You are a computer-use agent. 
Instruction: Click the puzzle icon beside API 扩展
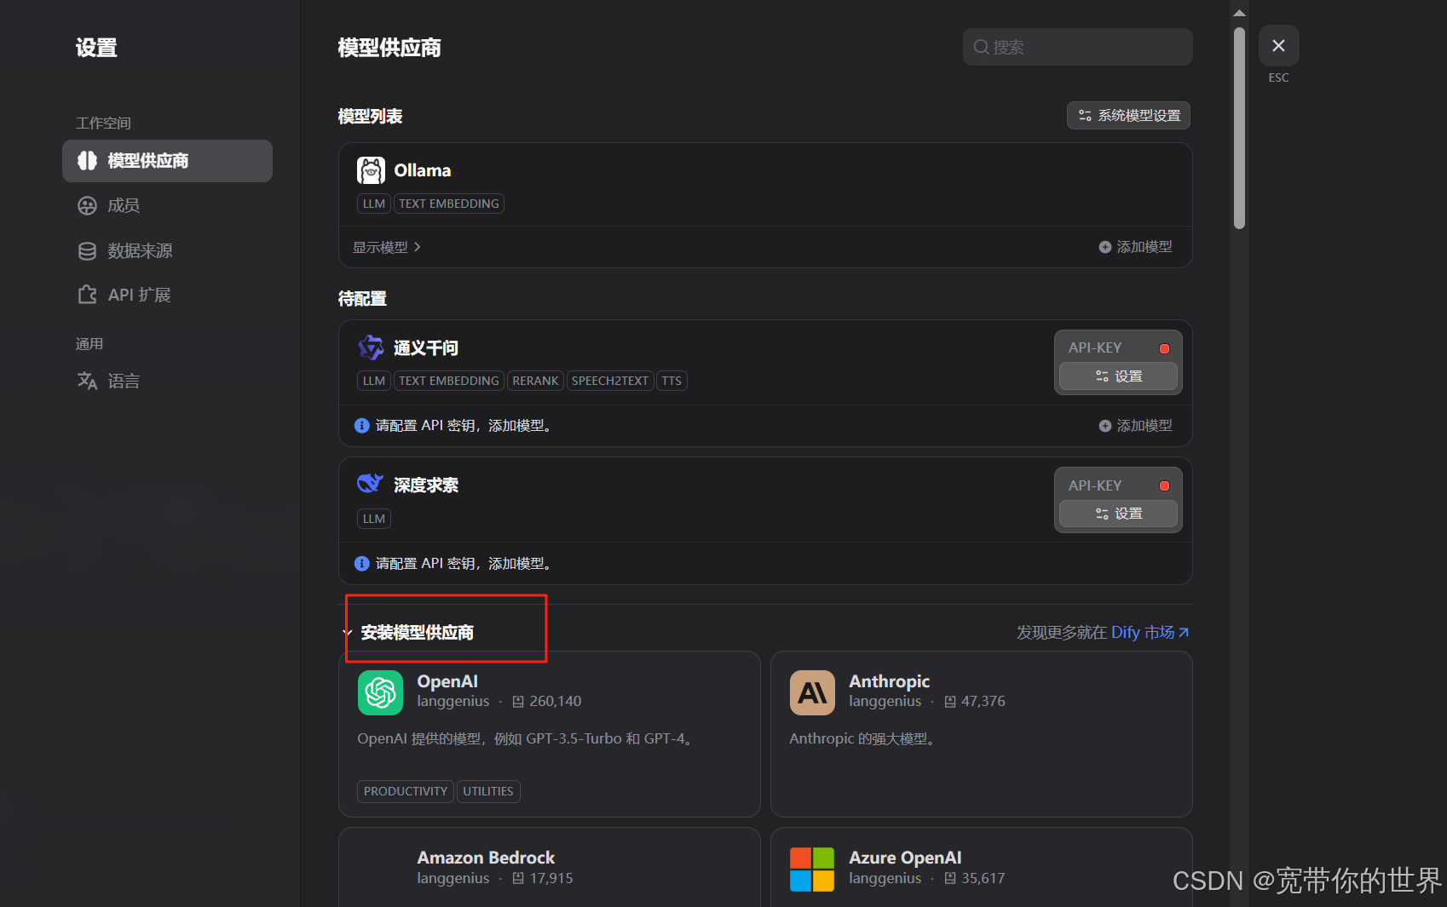click(x=87, y=295)
